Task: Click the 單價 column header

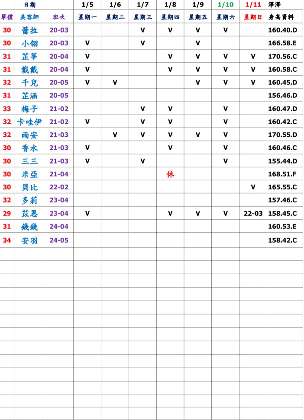Action: pyautogui.click(x=7, y=17)
